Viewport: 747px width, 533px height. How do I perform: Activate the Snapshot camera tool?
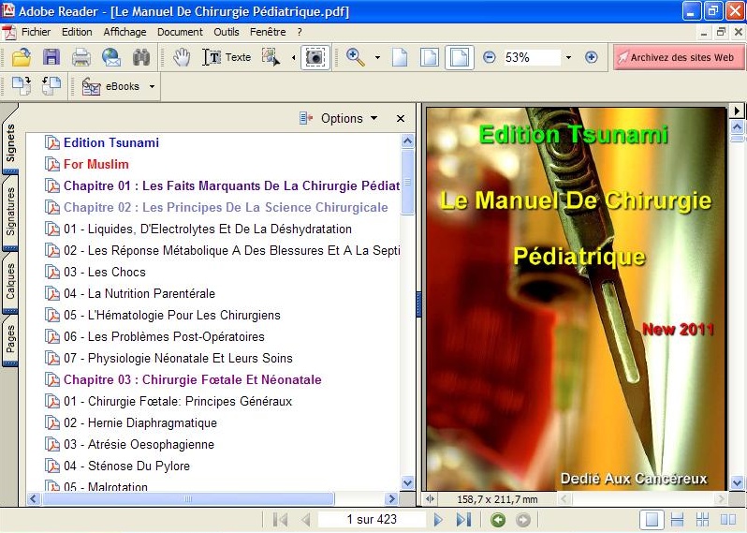pyautogui.click(x=315, y=57)
